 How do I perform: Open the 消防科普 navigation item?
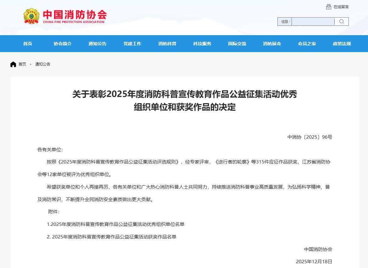coord(167,44)
